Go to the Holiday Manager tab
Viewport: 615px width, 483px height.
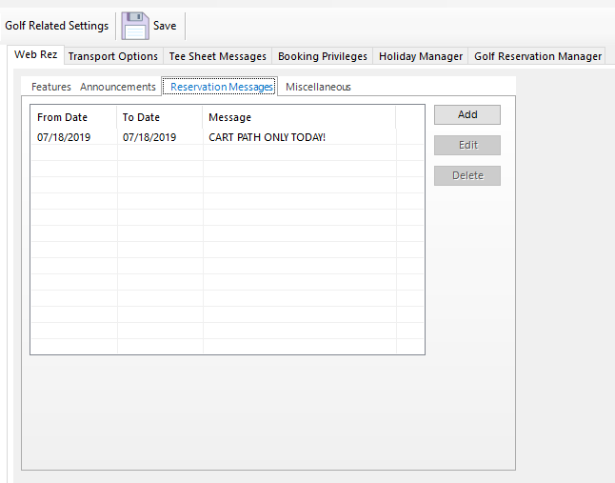click(421, 56)
